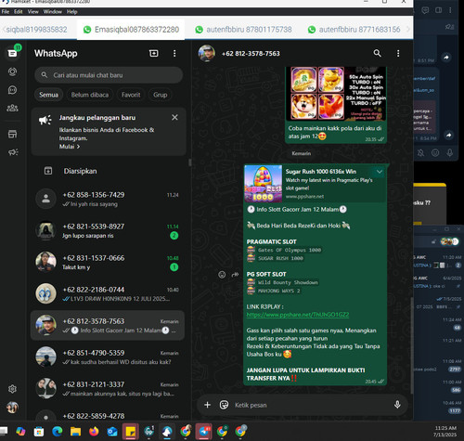
Task: Open chat with +62 851-4790-5359
Action: (109, 357)
